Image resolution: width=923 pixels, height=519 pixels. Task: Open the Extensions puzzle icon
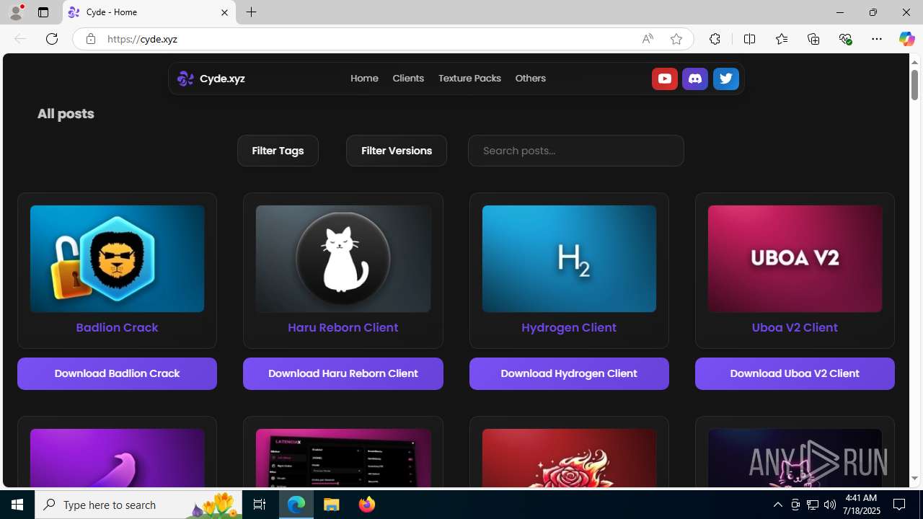click(x=715, y=39)
